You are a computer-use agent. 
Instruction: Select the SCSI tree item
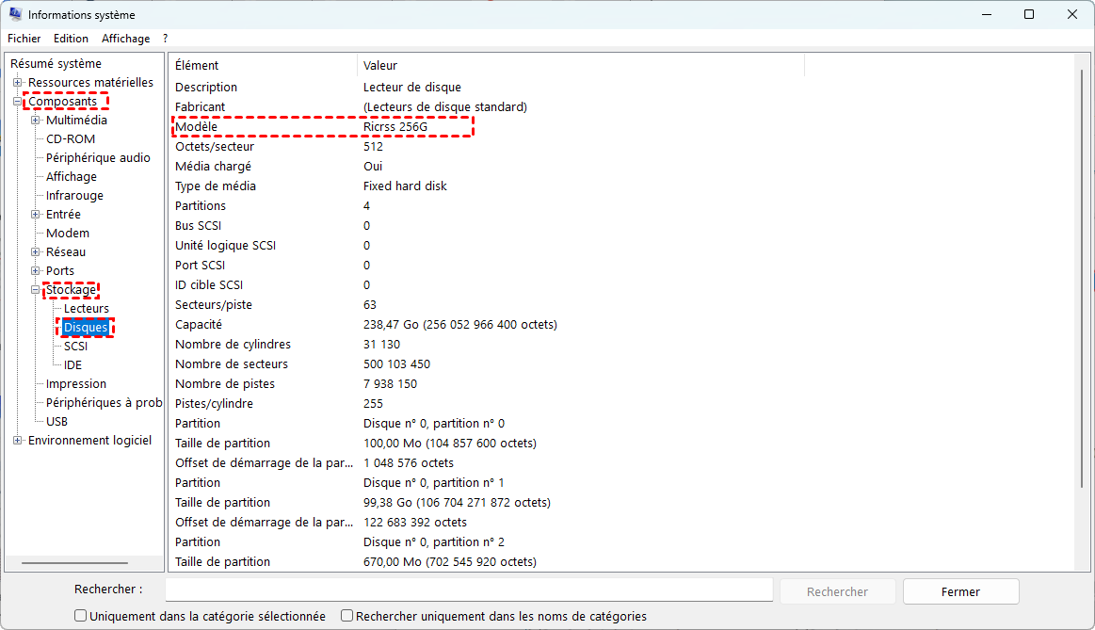[75, 347]
